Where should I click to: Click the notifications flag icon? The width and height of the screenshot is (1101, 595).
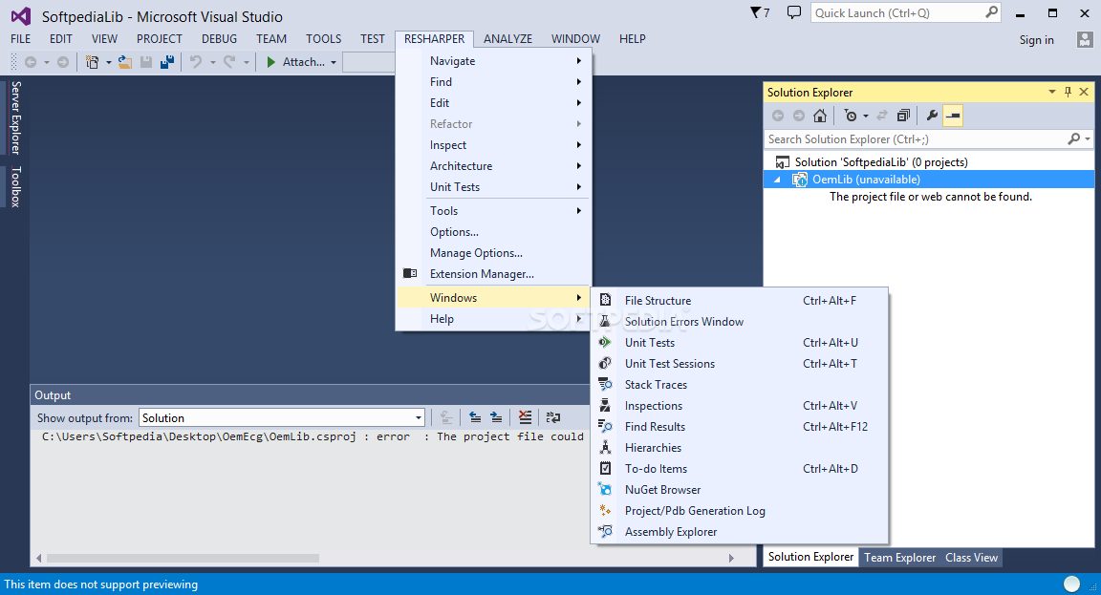pos(756,12)
